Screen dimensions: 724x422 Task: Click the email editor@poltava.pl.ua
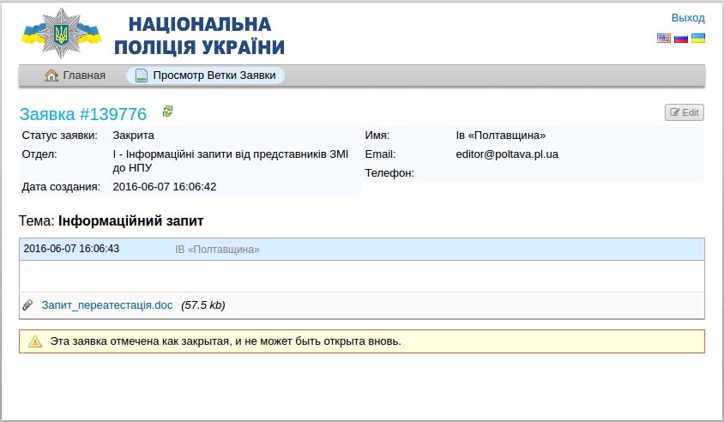click(507, 154)
